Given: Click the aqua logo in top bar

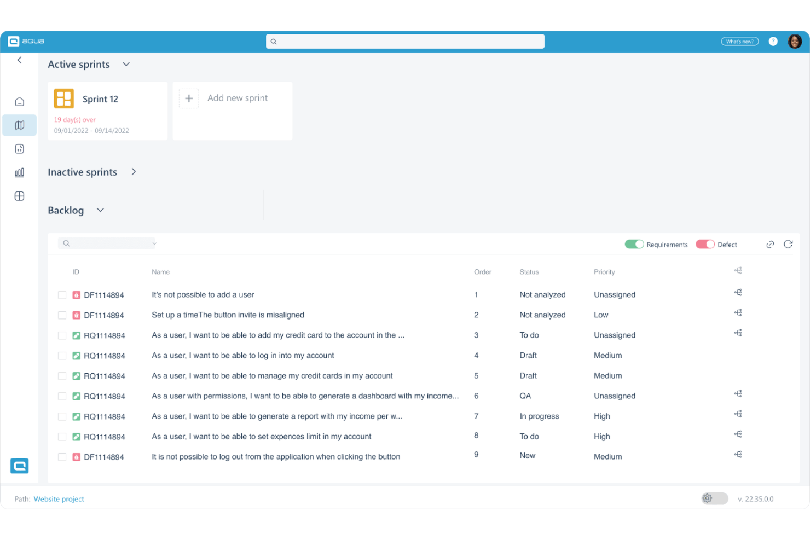Looking at the screenshot, I should pos(26,42).
